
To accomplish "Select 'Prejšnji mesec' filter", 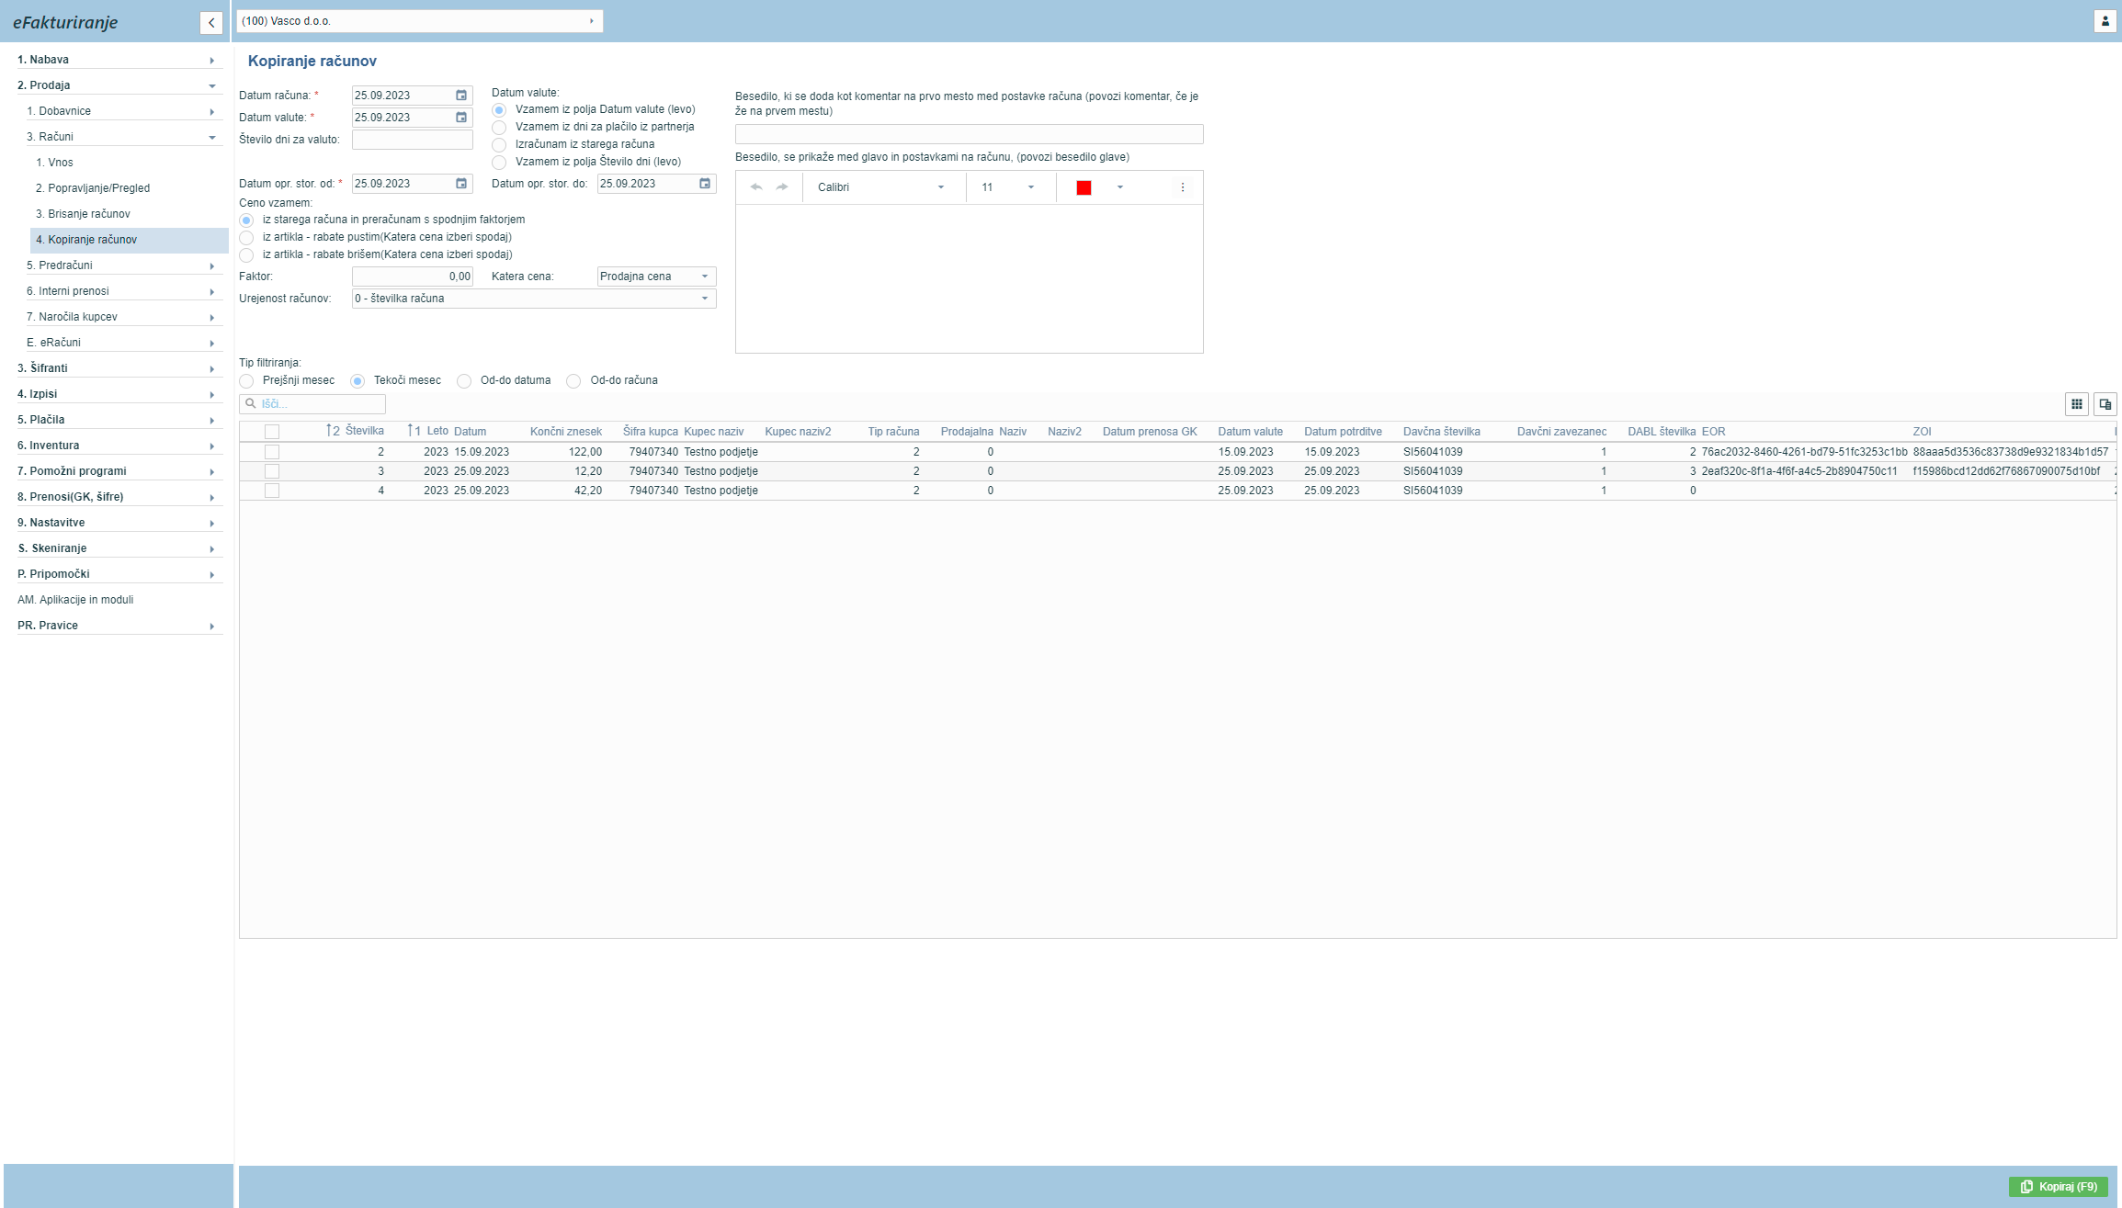I will 246,381.
